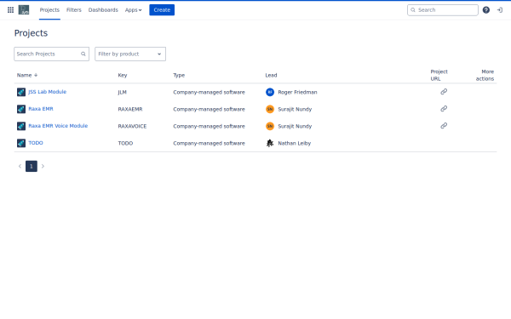Screen dimensions: 511x319
Task: Open the help question mark icon
Action: point(486,10)
